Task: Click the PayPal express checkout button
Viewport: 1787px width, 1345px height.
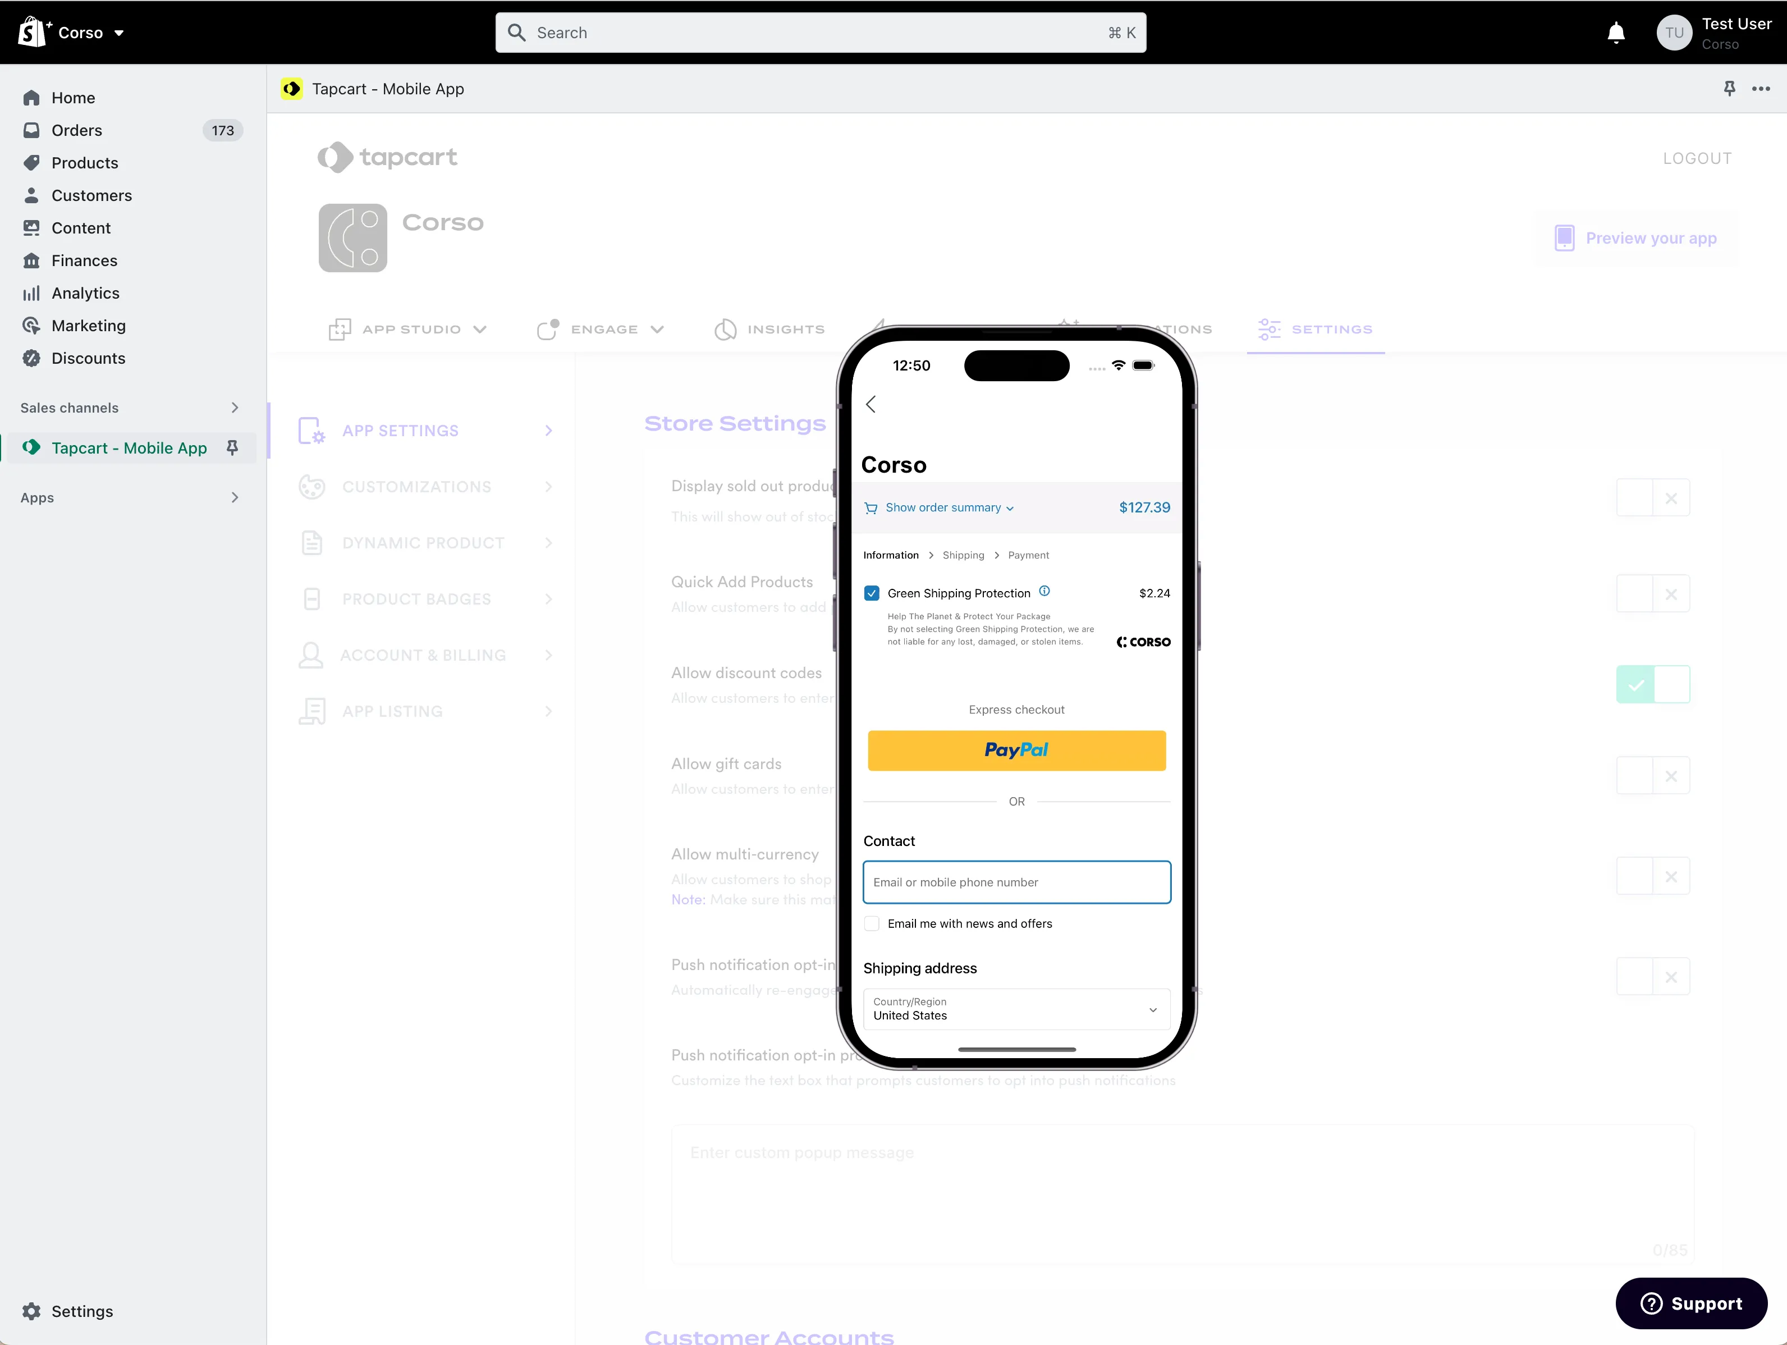Action: (x=1017, y=750)
